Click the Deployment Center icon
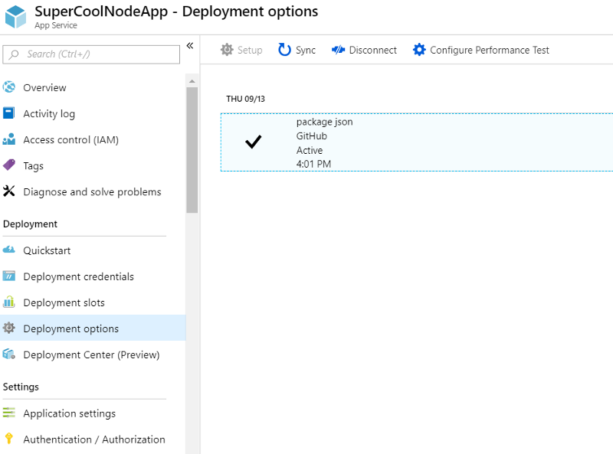 (x=8, y=354)
